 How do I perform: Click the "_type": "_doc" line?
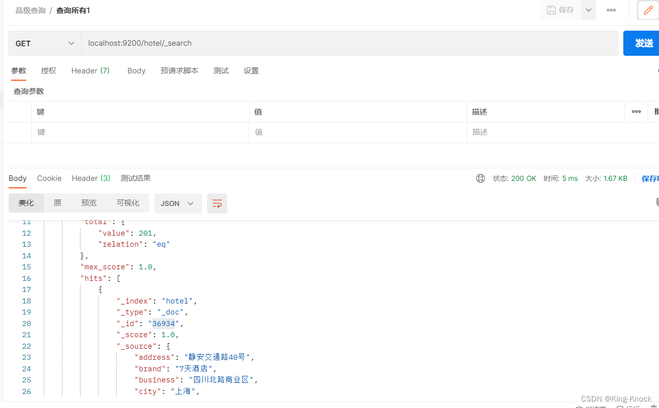[152, 312]
